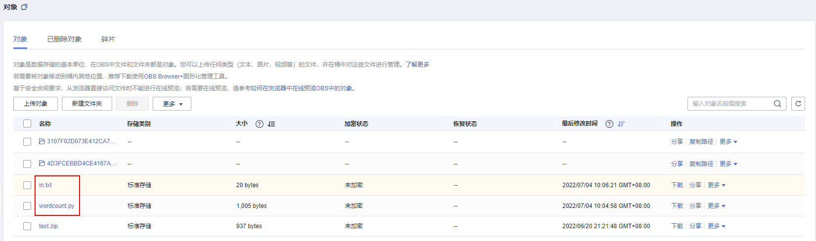Click the 上传对象 button
Viewport: 816px width, 241px height.
(36, 104)
